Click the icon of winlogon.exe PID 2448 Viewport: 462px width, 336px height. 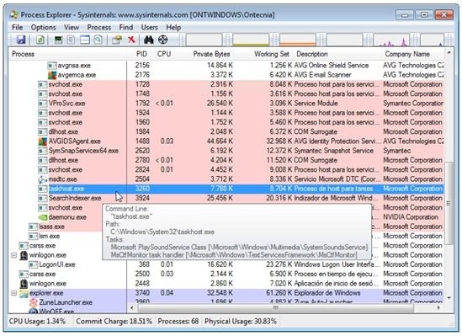click(x=24, y=284)
